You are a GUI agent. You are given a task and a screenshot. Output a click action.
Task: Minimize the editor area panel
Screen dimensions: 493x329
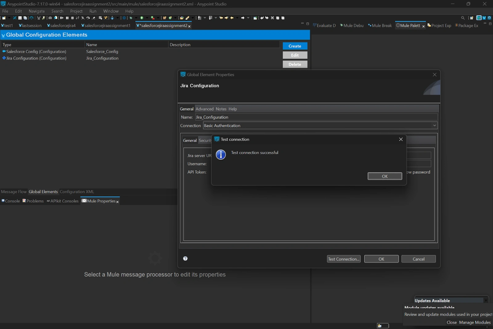click(x=302, y=24)
